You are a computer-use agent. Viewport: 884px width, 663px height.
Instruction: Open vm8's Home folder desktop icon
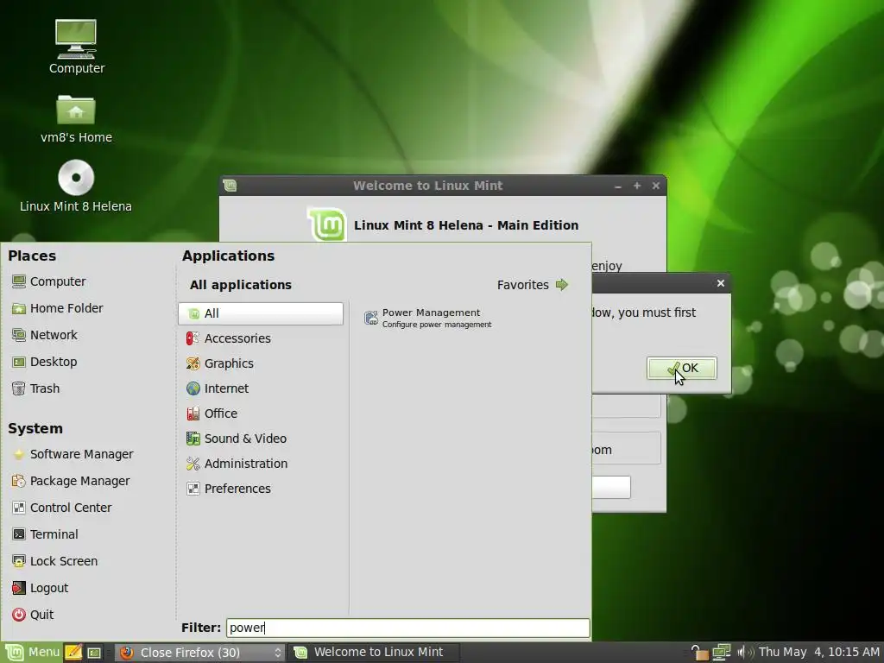(76, 117)
